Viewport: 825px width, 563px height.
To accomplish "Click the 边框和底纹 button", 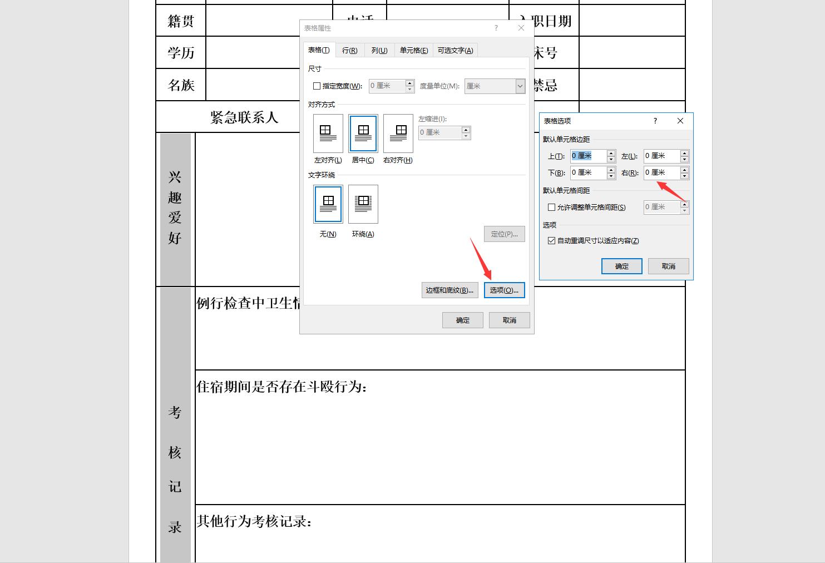I will 449,290.
